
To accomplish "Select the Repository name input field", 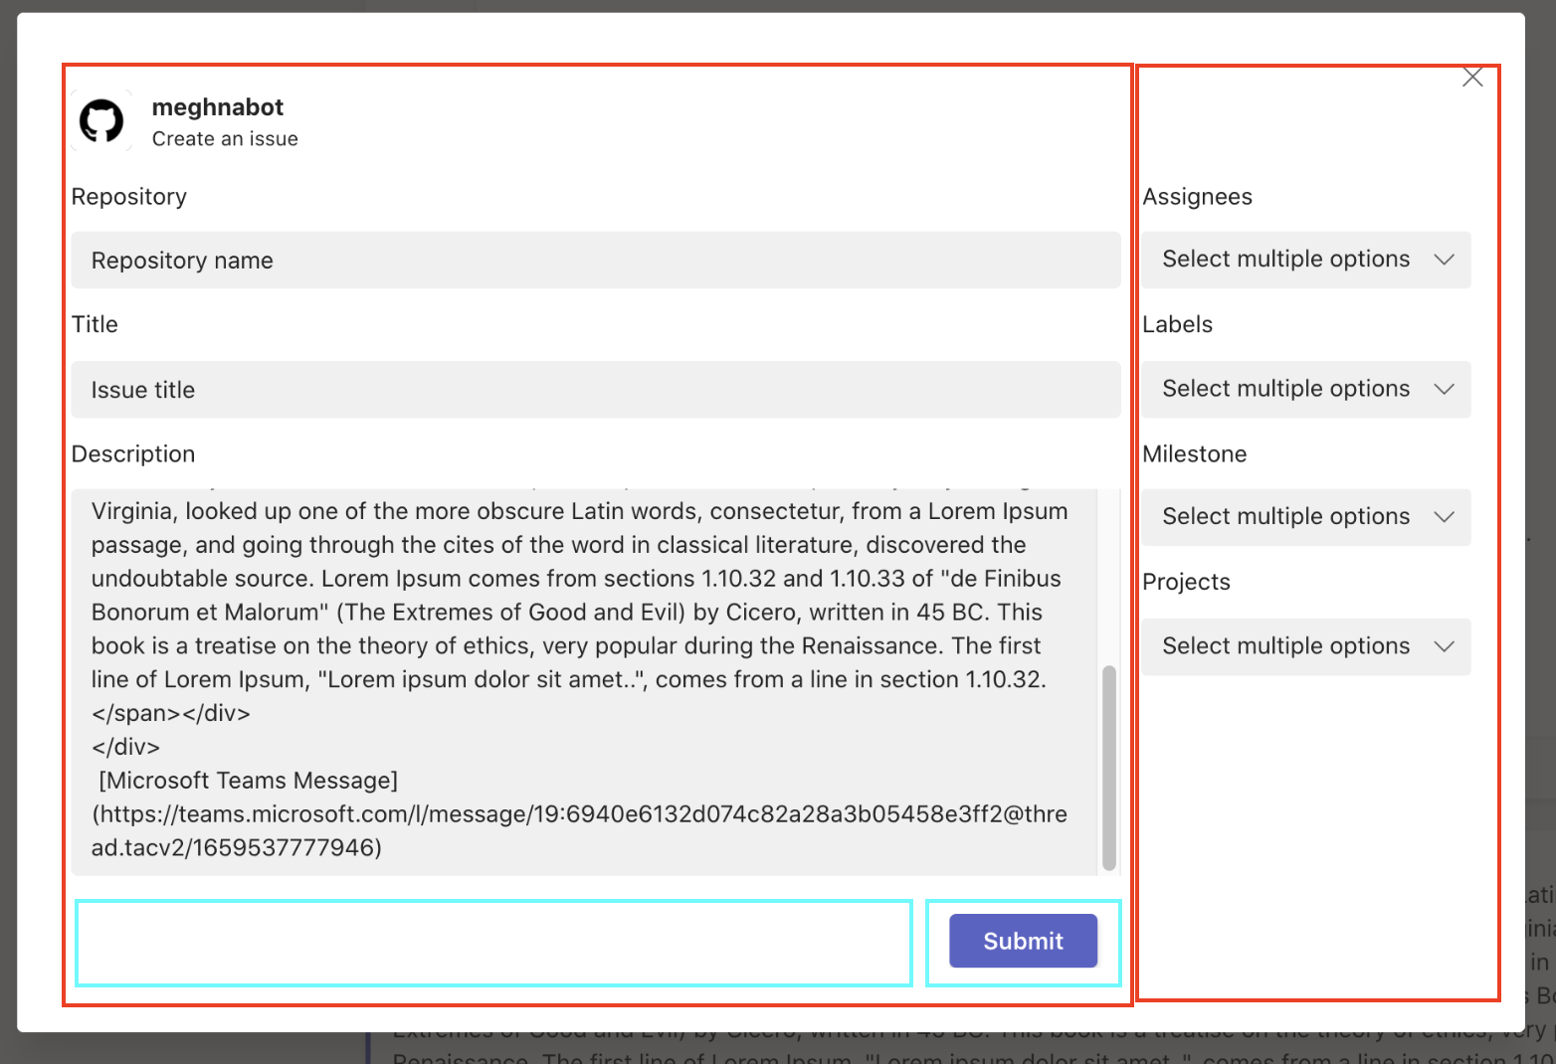I will [x=595, y=261].
